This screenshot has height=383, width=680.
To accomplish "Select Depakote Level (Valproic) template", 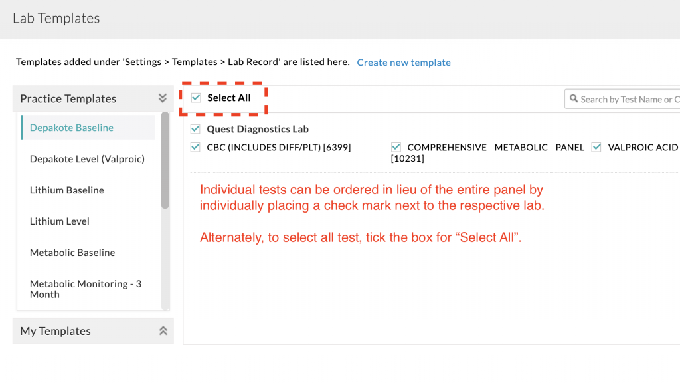I will [x=87, y=159].
